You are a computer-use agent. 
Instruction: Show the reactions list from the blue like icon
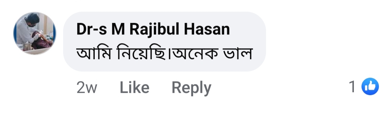[370, 86]
